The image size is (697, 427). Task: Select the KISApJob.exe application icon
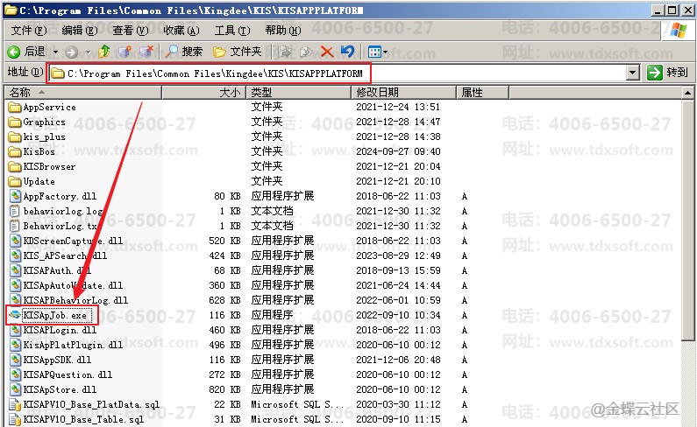(x=15, y=315)
